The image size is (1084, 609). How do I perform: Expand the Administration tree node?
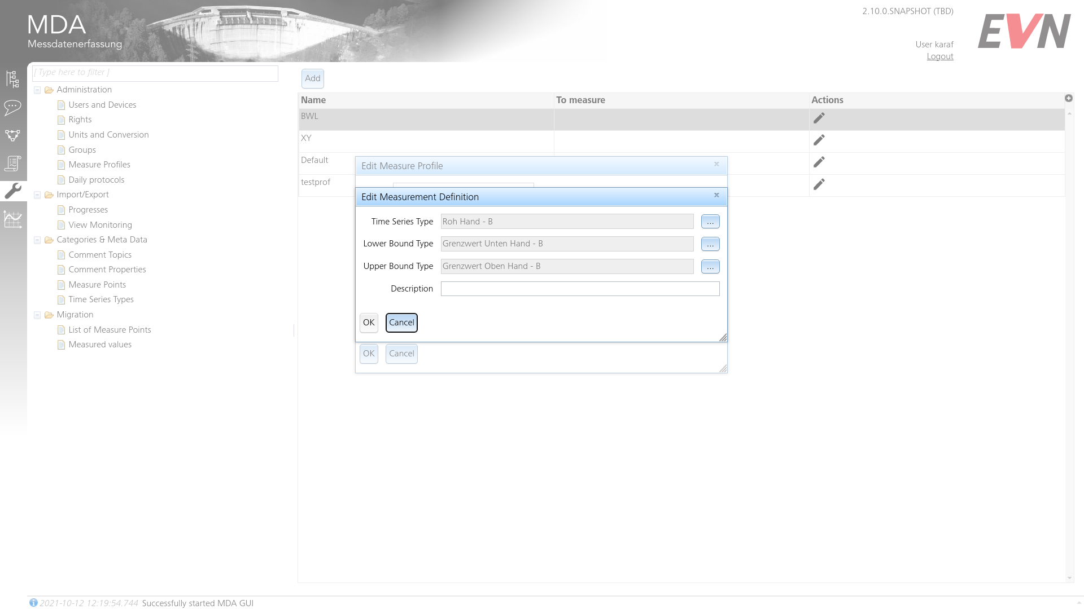(x=37, y=90)
